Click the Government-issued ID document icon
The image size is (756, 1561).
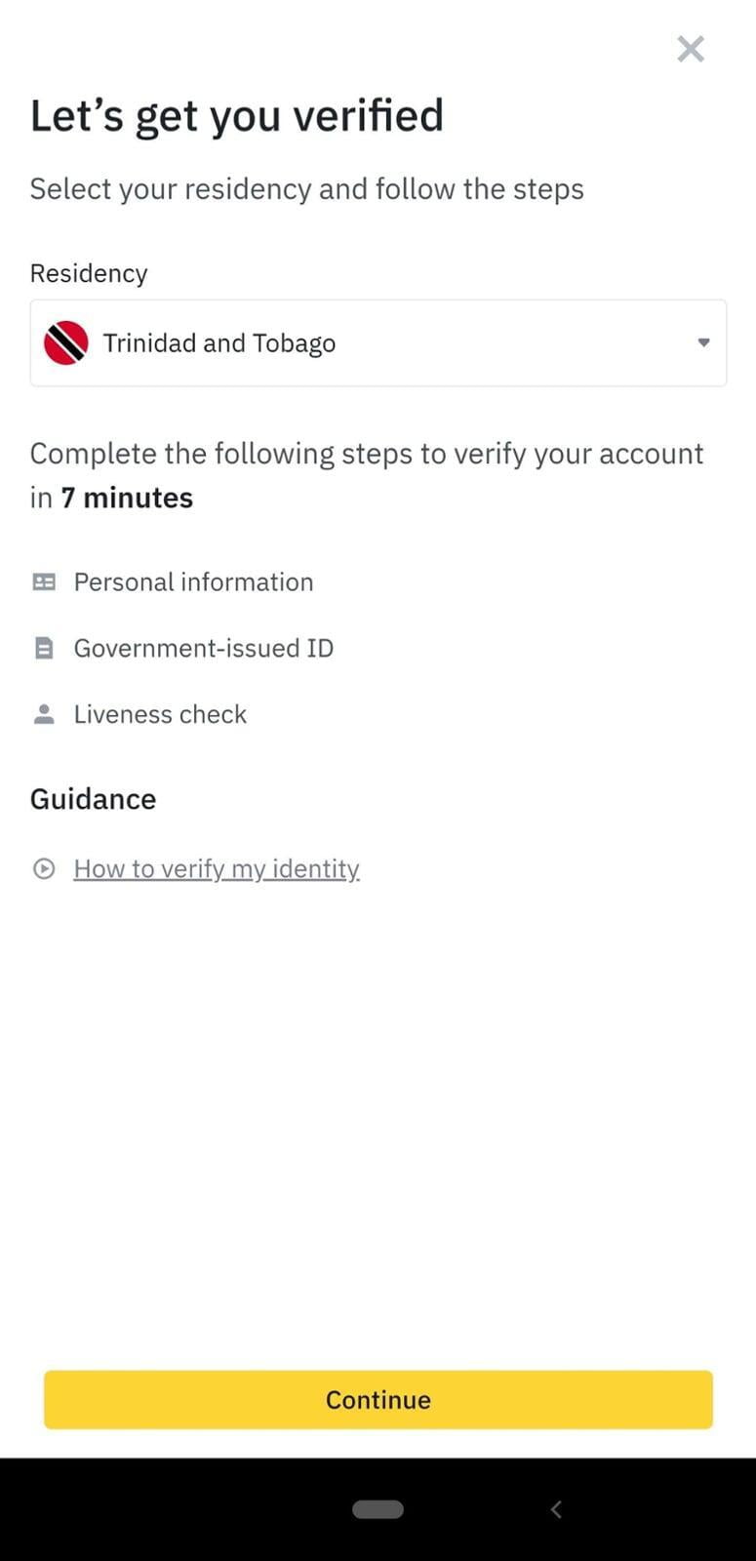coord(44,649)
